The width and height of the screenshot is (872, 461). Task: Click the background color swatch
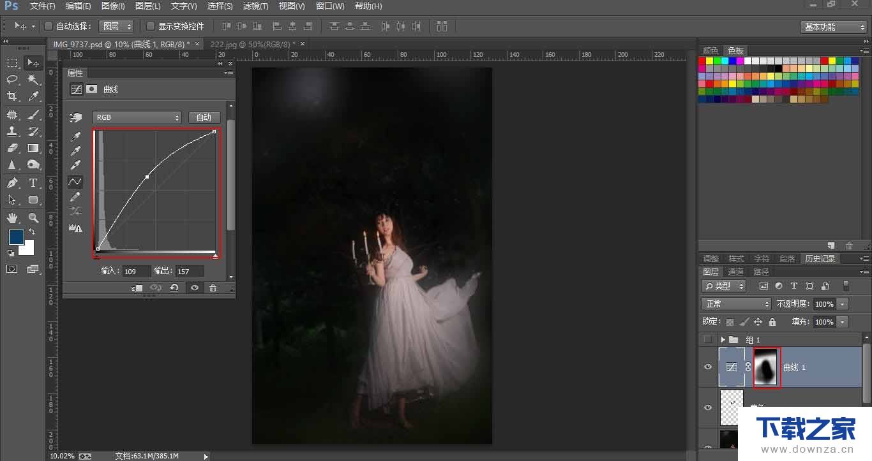click(x=29, y=250)
